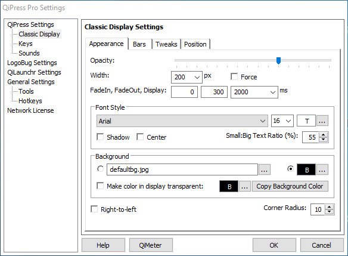Click the QiMeter button
Image resolution: width=348 pixels, height=256 pixels.
pos(151,245)
